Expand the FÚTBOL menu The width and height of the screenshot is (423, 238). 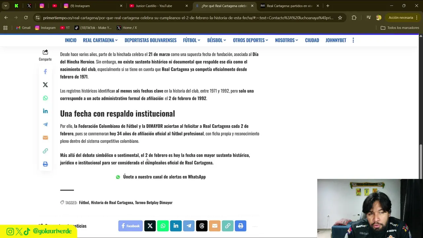point(192,40)
